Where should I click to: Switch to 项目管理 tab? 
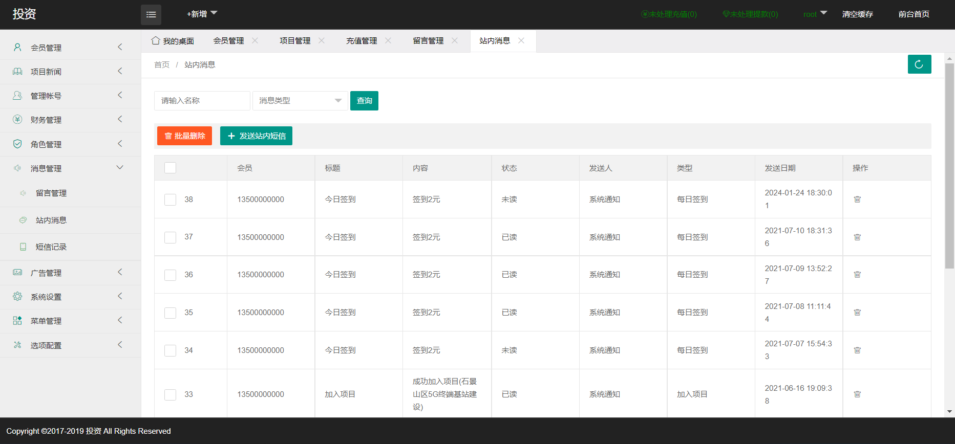click(x=295, y=41)
